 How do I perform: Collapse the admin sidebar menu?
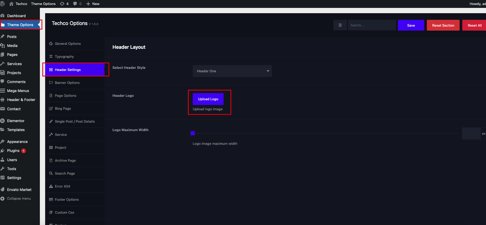coord(19,199)
